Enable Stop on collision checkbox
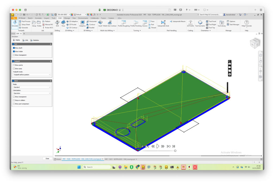This screenshot has height=183, width=274. pyautogui.click(x=14, y=100)
